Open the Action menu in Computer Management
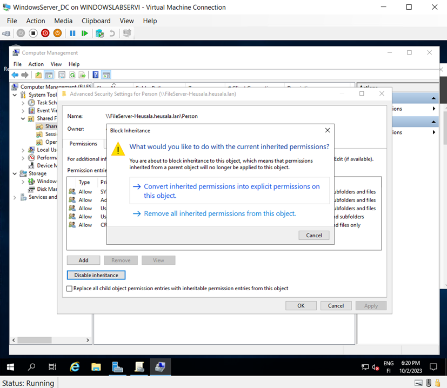Image resolution: width=447 pixels, height=388 pixels. [x=36, y=64]
